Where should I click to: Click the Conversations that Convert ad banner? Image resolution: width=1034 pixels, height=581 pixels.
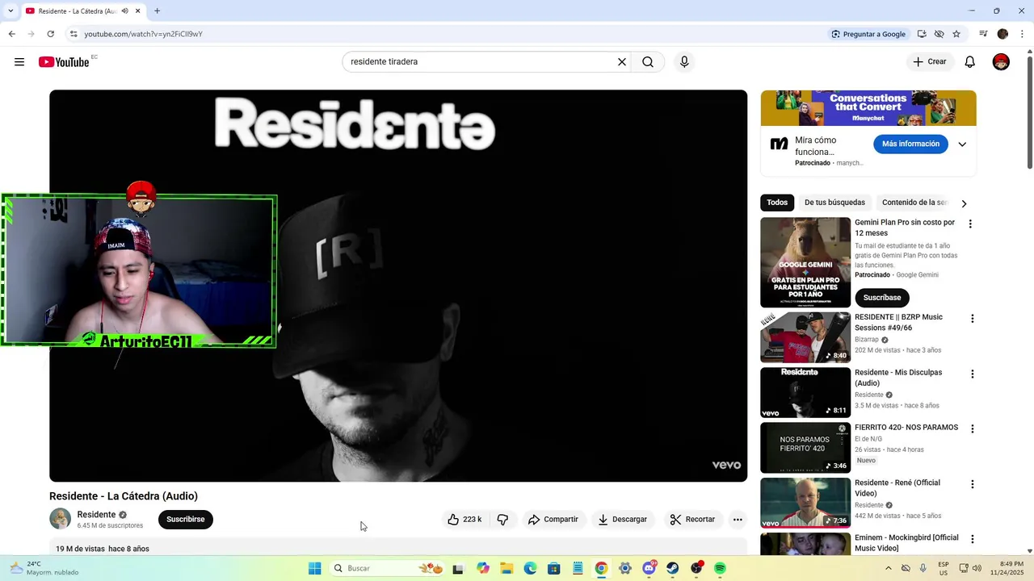[868, 108]
